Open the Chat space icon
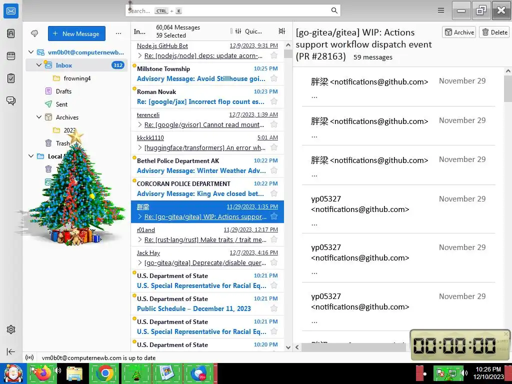The width and height of the screenshot is (512, 384). tap(11, 100)
